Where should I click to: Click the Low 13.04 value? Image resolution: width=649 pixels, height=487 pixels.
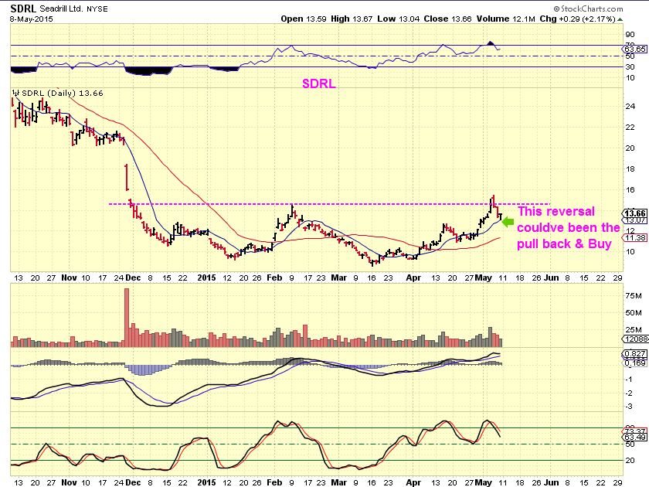click(x=398, y=19)
